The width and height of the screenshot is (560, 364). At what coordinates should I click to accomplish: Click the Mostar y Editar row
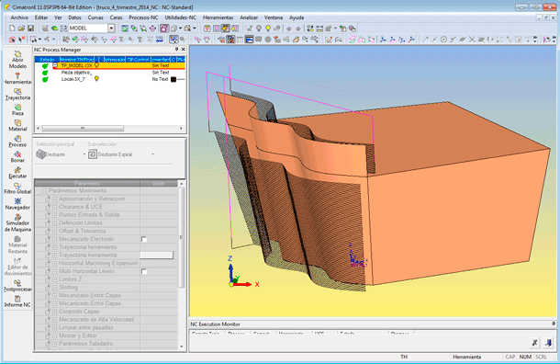tap(106, 336)
